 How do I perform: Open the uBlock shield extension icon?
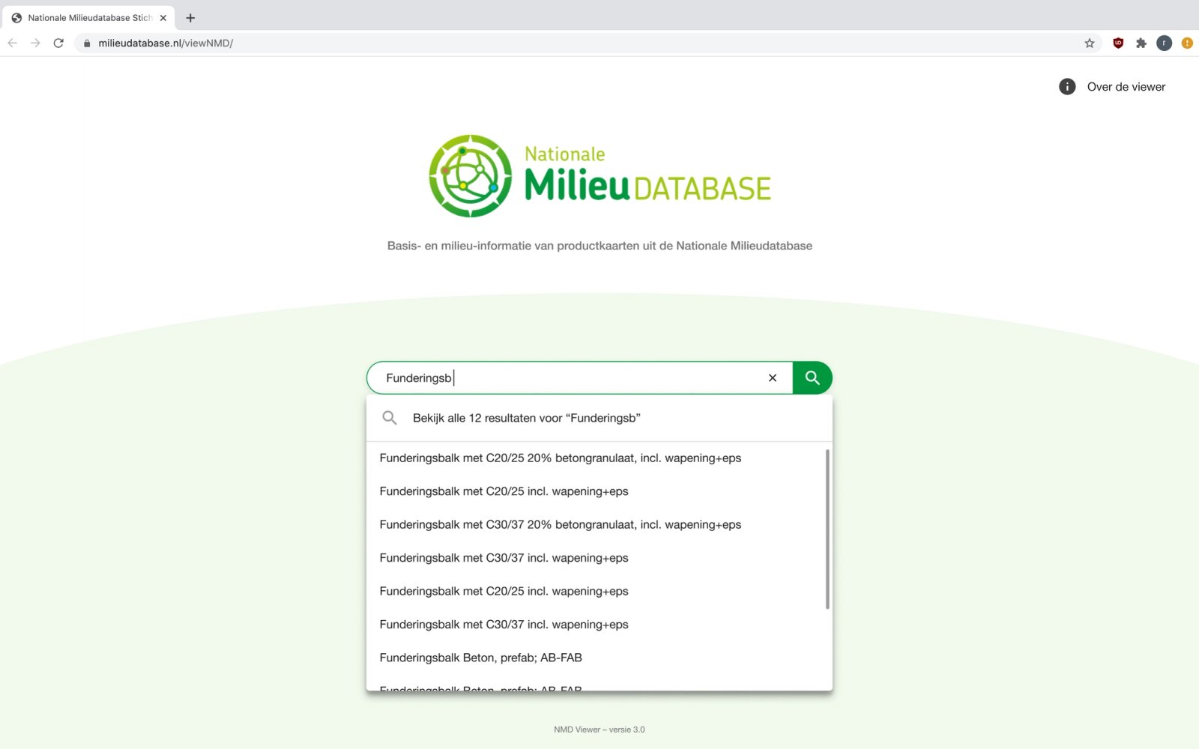[1118, 43]
